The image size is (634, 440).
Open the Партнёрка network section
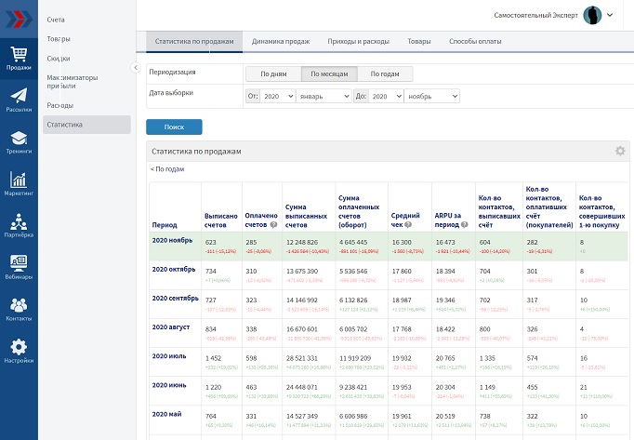[19, 225]
